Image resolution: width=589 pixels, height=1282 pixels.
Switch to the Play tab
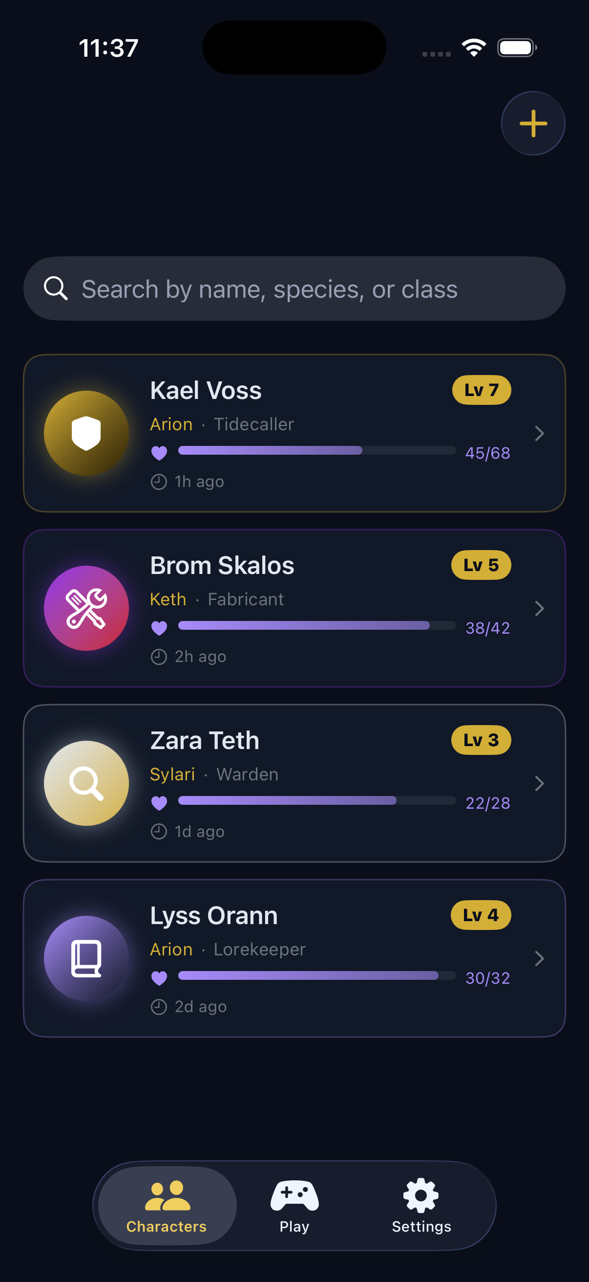click(x=294, y=1205)
